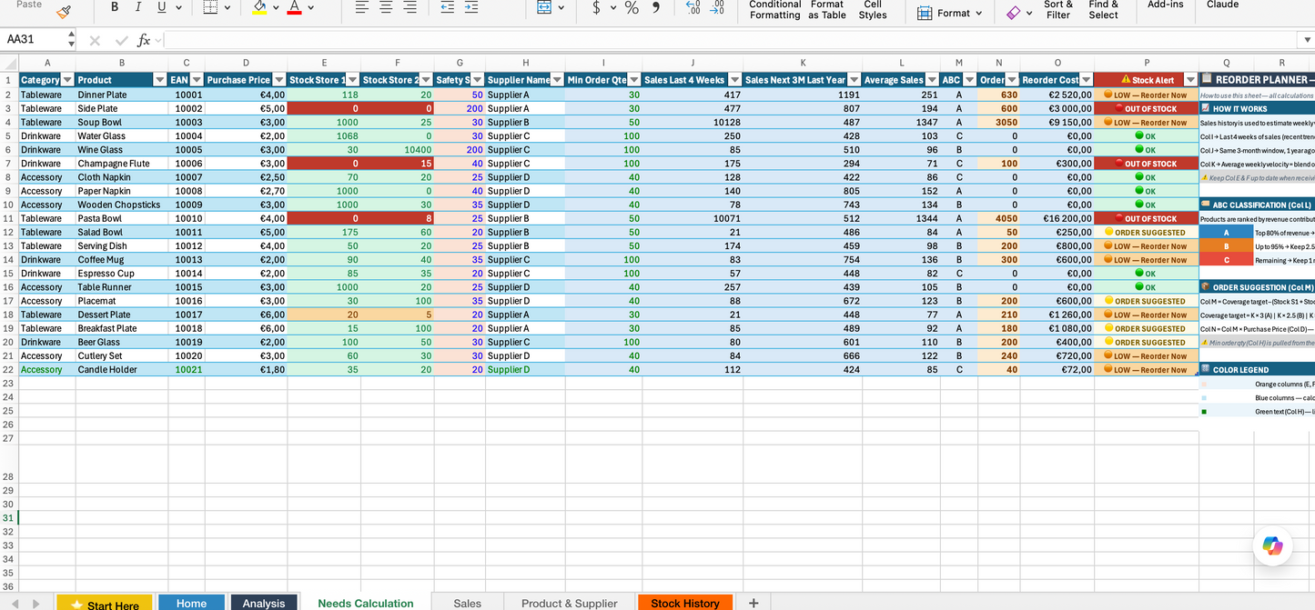Select the '€16 200,00' reorder cost cell
Viewport: 1315px width, 610px height.
pos(1057,218)
